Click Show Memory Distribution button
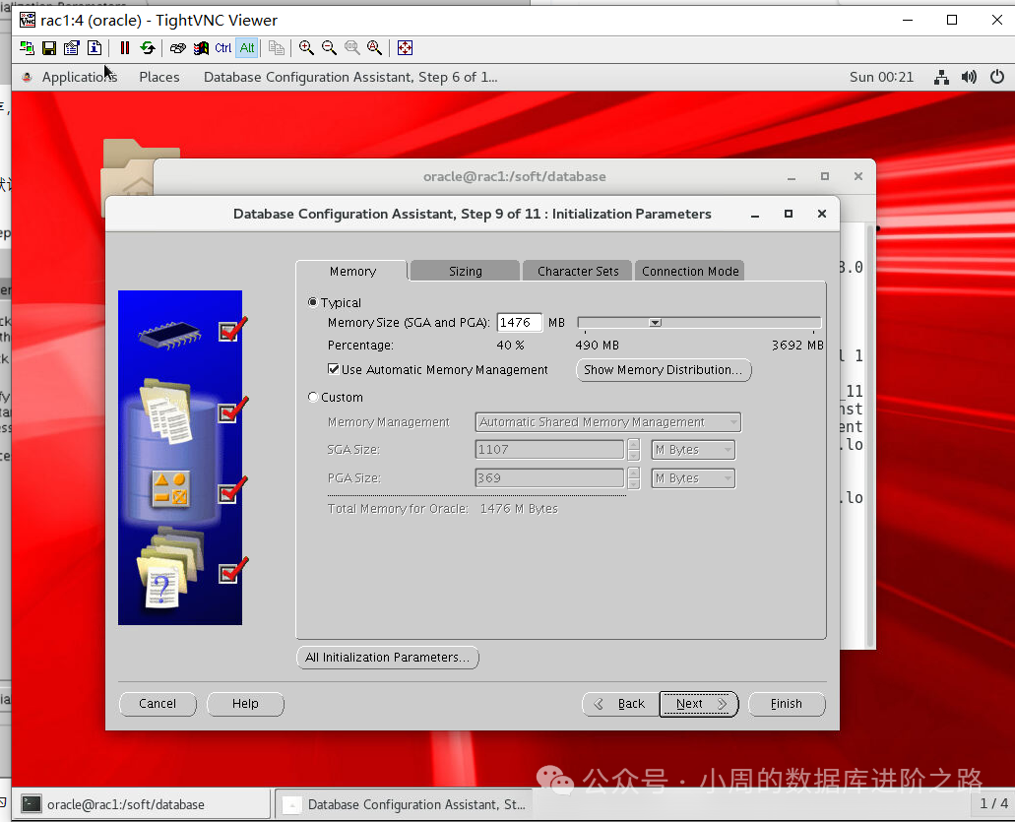1015x822 pixels. click(x=664, y=369)
